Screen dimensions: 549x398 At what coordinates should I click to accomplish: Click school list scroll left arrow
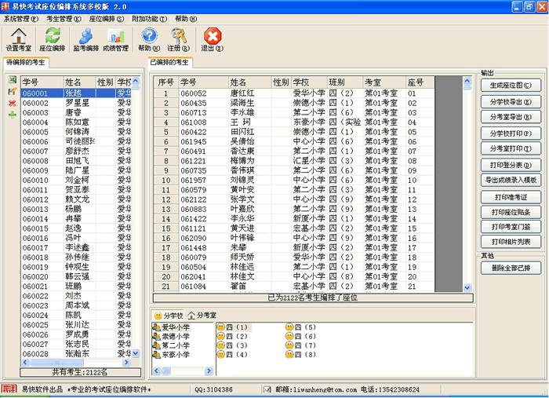tap(157, 371)
